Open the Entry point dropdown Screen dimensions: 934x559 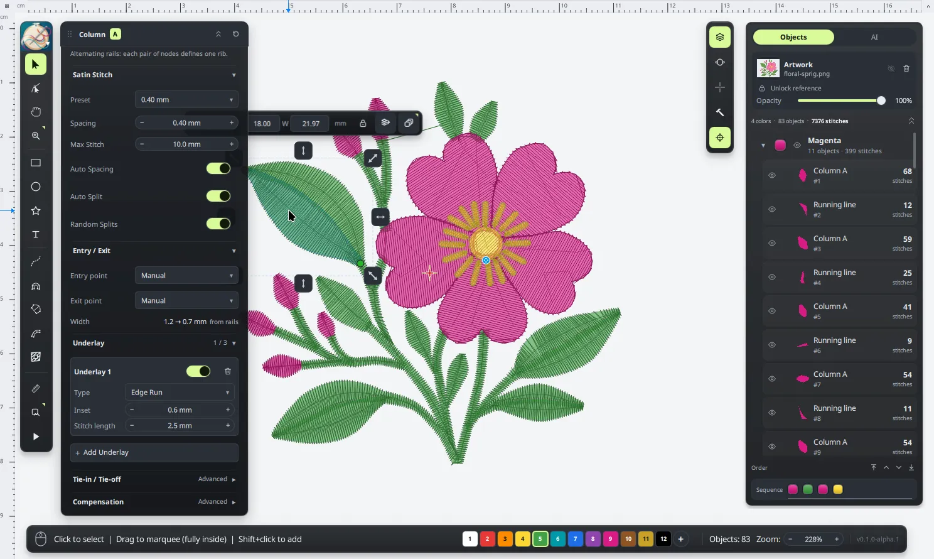[186, 275]
